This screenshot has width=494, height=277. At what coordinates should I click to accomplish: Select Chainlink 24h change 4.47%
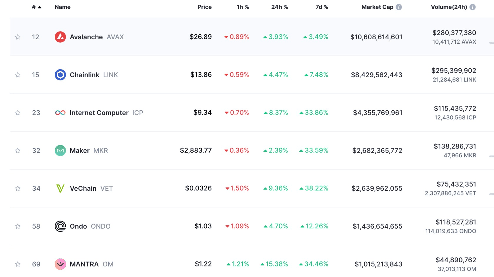coord(276,75)
